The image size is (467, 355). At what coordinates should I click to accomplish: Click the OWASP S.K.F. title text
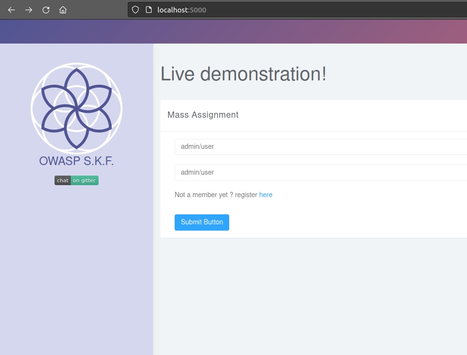pos(77,161)
